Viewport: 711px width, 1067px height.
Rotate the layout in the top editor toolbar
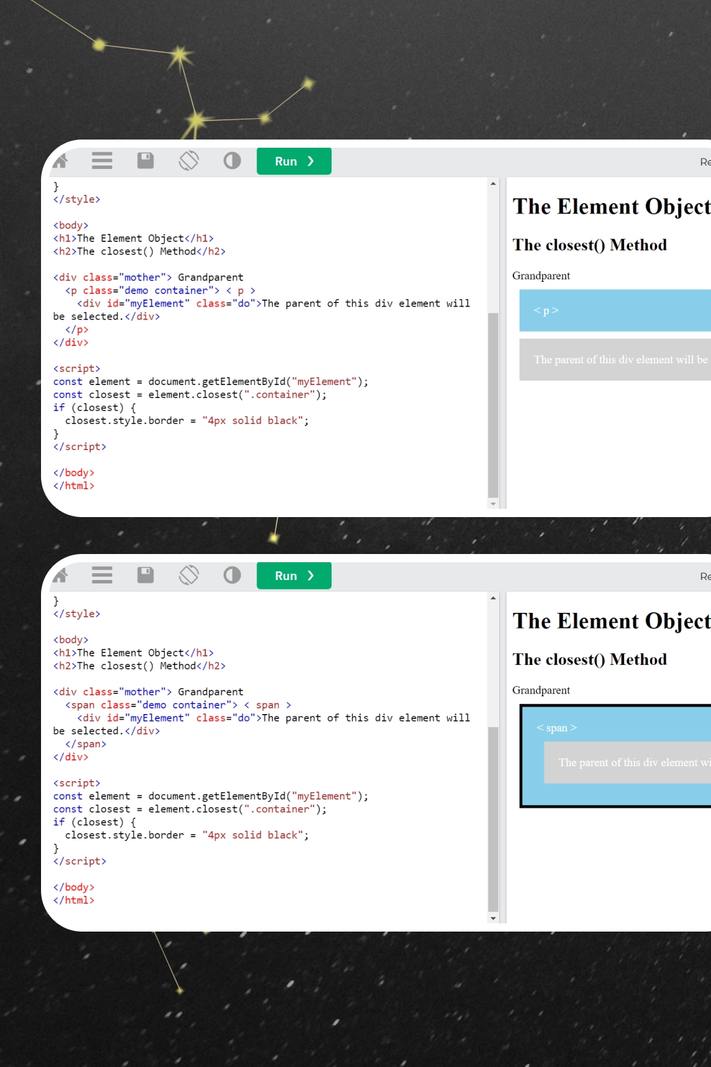189,161
